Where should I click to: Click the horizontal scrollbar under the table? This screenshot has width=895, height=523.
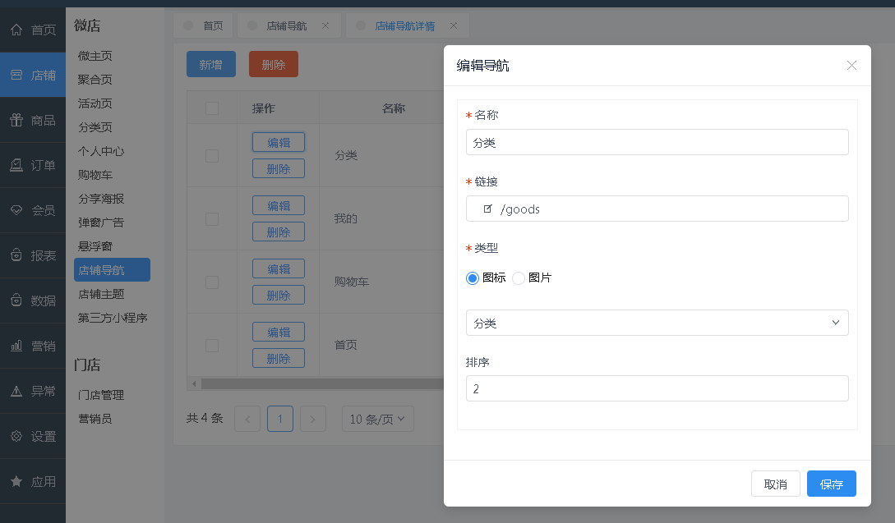tap(322, 384)
